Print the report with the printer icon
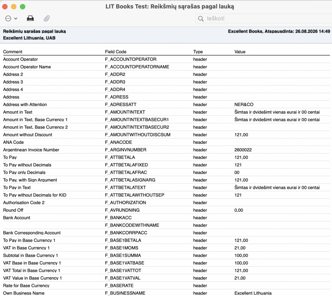Screen dimensions: 332x296 point(30,18)
